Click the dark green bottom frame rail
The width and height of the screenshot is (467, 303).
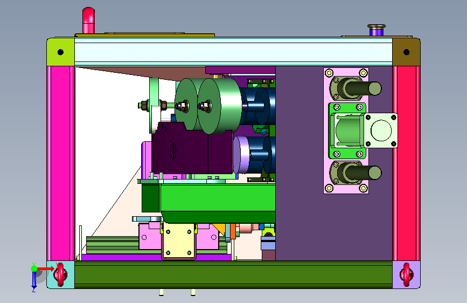point(234,274)
